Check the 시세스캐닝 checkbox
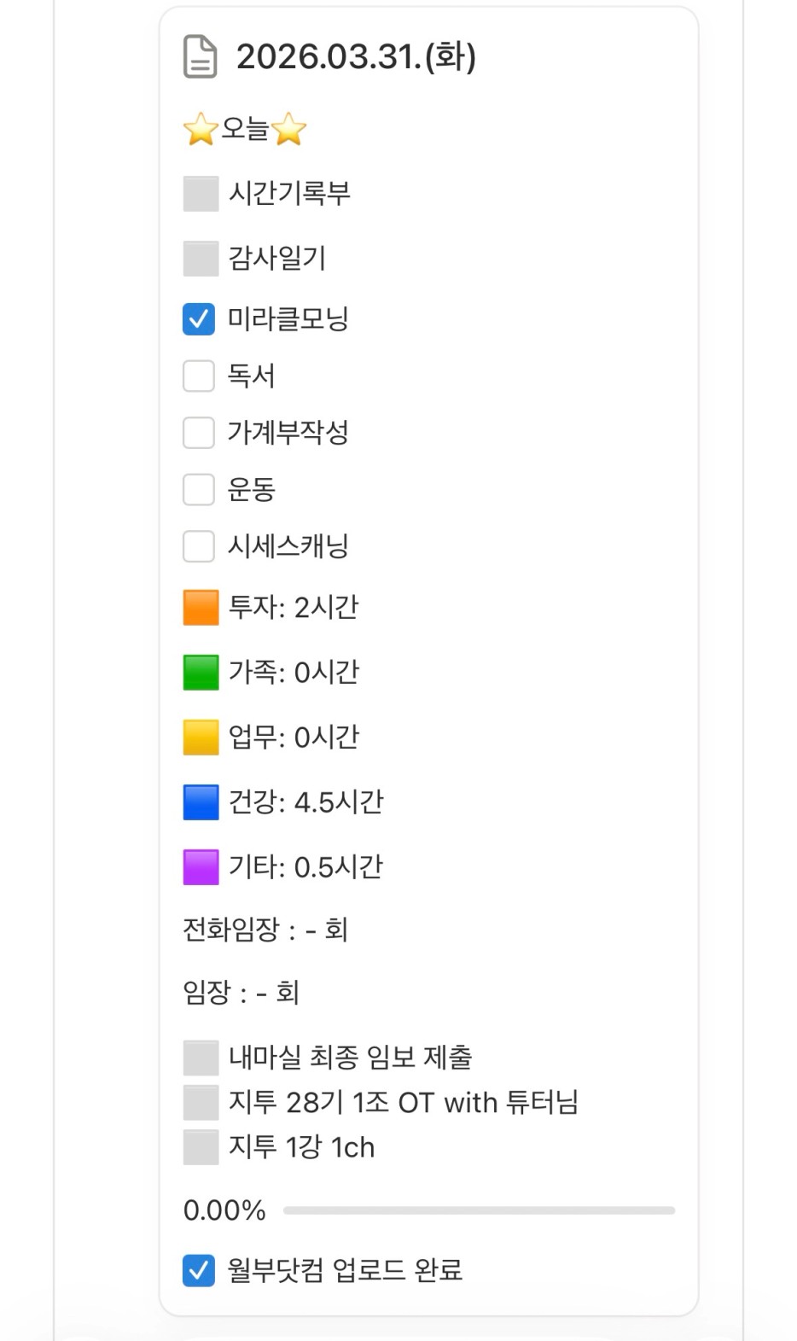 (x=199, y=546)
